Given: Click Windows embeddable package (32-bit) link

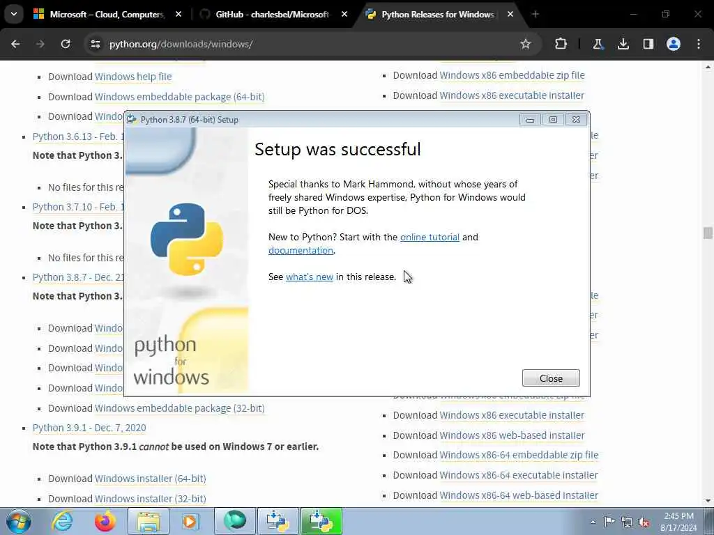Looking at the screenshot, I should tap(179, 408).
